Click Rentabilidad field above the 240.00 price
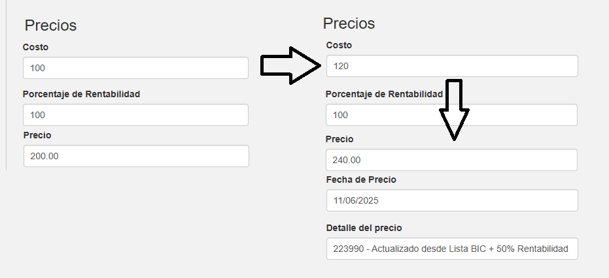Image resolution: width=609 pixels, height=278 pixels. 451,115
